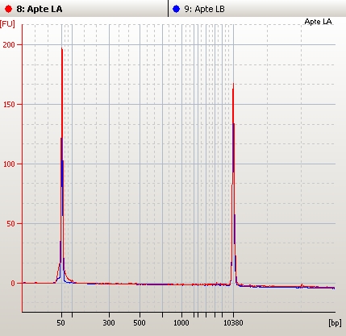
Task: Select the 50 tick on the FU axis
Action: tap(10, 223)
